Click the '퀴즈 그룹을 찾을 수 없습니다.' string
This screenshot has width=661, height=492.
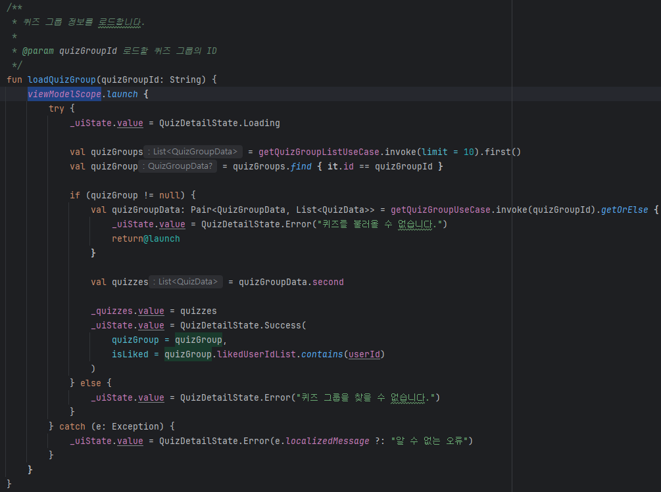[x=366, y=397]
